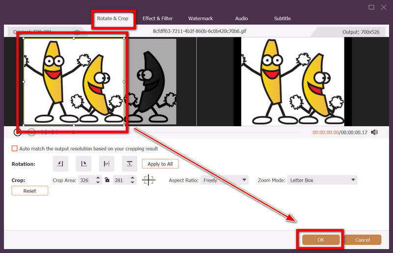393x253 pixels.
Task: Enable auto match output resolution checkbox
Action: 15,148
